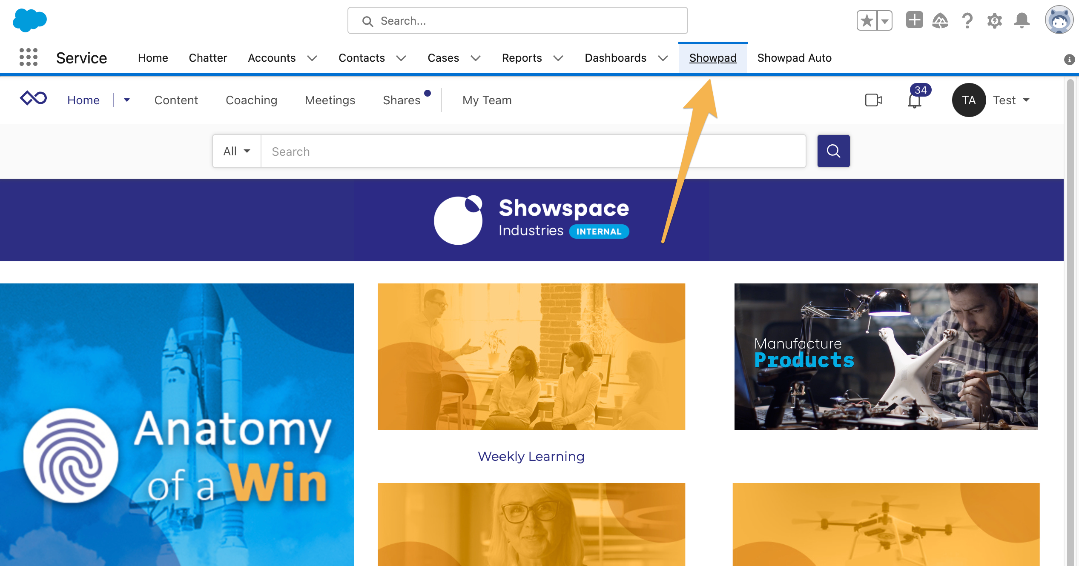Image resolution: width=1079 pixels, height=566 pixels.
Task: Open Setup via the gear icon
Action: [x=994, y=20]
